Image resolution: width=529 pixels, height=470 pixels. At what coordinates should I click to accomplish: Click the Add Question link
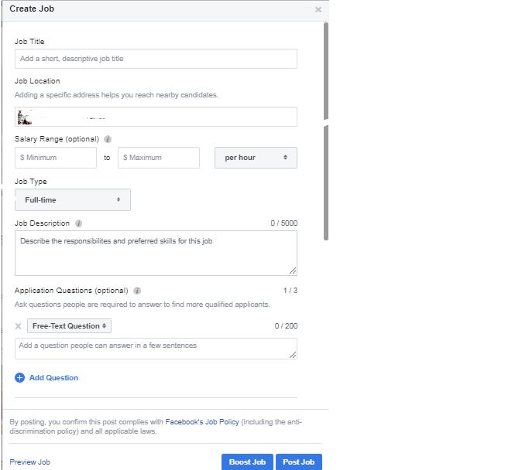point(53,378)
